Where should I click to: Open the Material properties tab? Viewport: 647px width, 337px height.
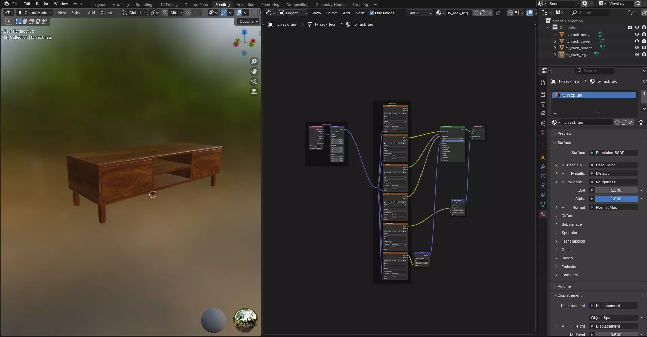[x=543, y=214]
